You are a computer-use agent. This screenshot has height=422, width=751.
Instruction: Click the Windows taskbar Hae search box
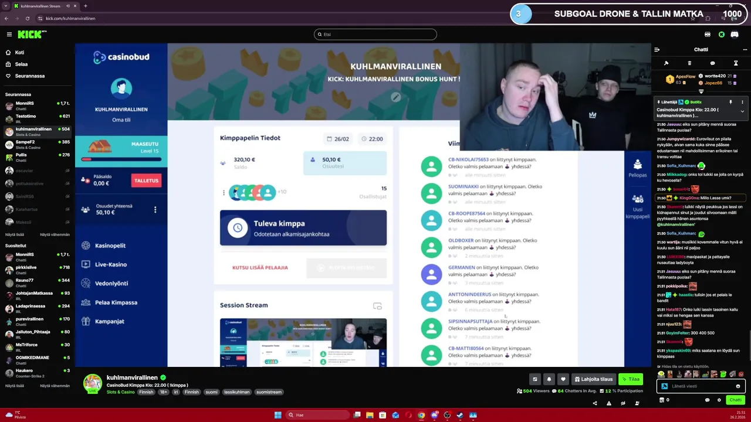tap(318, 415)
